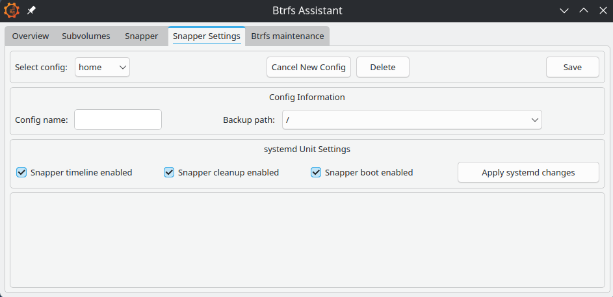Focus the Config name input field
This screenshot has height=297, width=613.
(x=118, y=120)
